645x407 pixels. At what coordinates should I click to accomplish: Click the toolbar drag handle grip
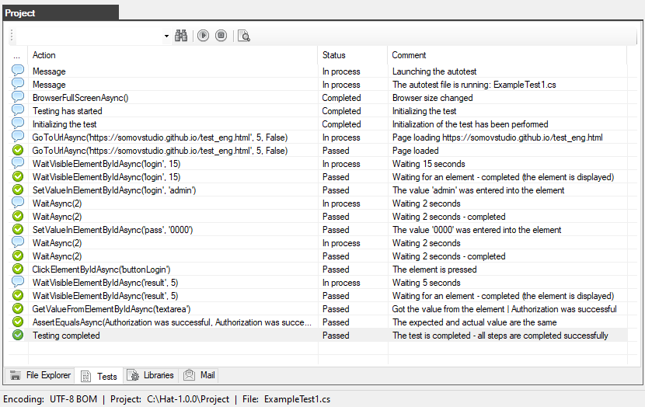pyautogui.click(x=12, y=37)
